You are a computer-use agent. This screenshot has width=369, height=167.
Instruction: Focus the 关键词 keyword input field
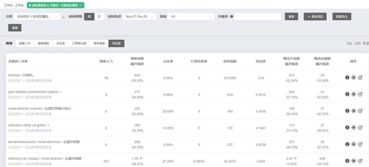click(258, 16)
